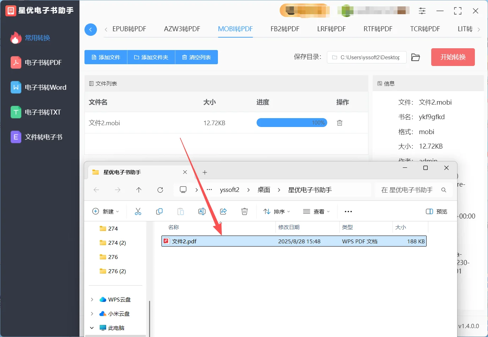
Task: Click the 添加文件 button
Action: (106, 57)
